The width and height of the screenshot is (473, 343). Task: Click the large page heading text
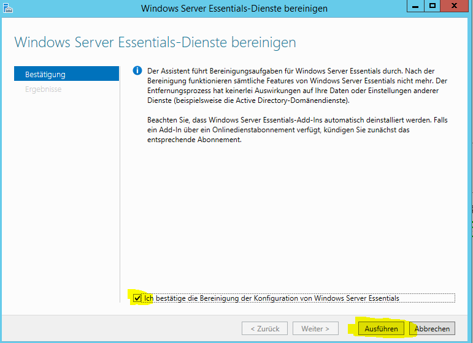coord(155,42)
